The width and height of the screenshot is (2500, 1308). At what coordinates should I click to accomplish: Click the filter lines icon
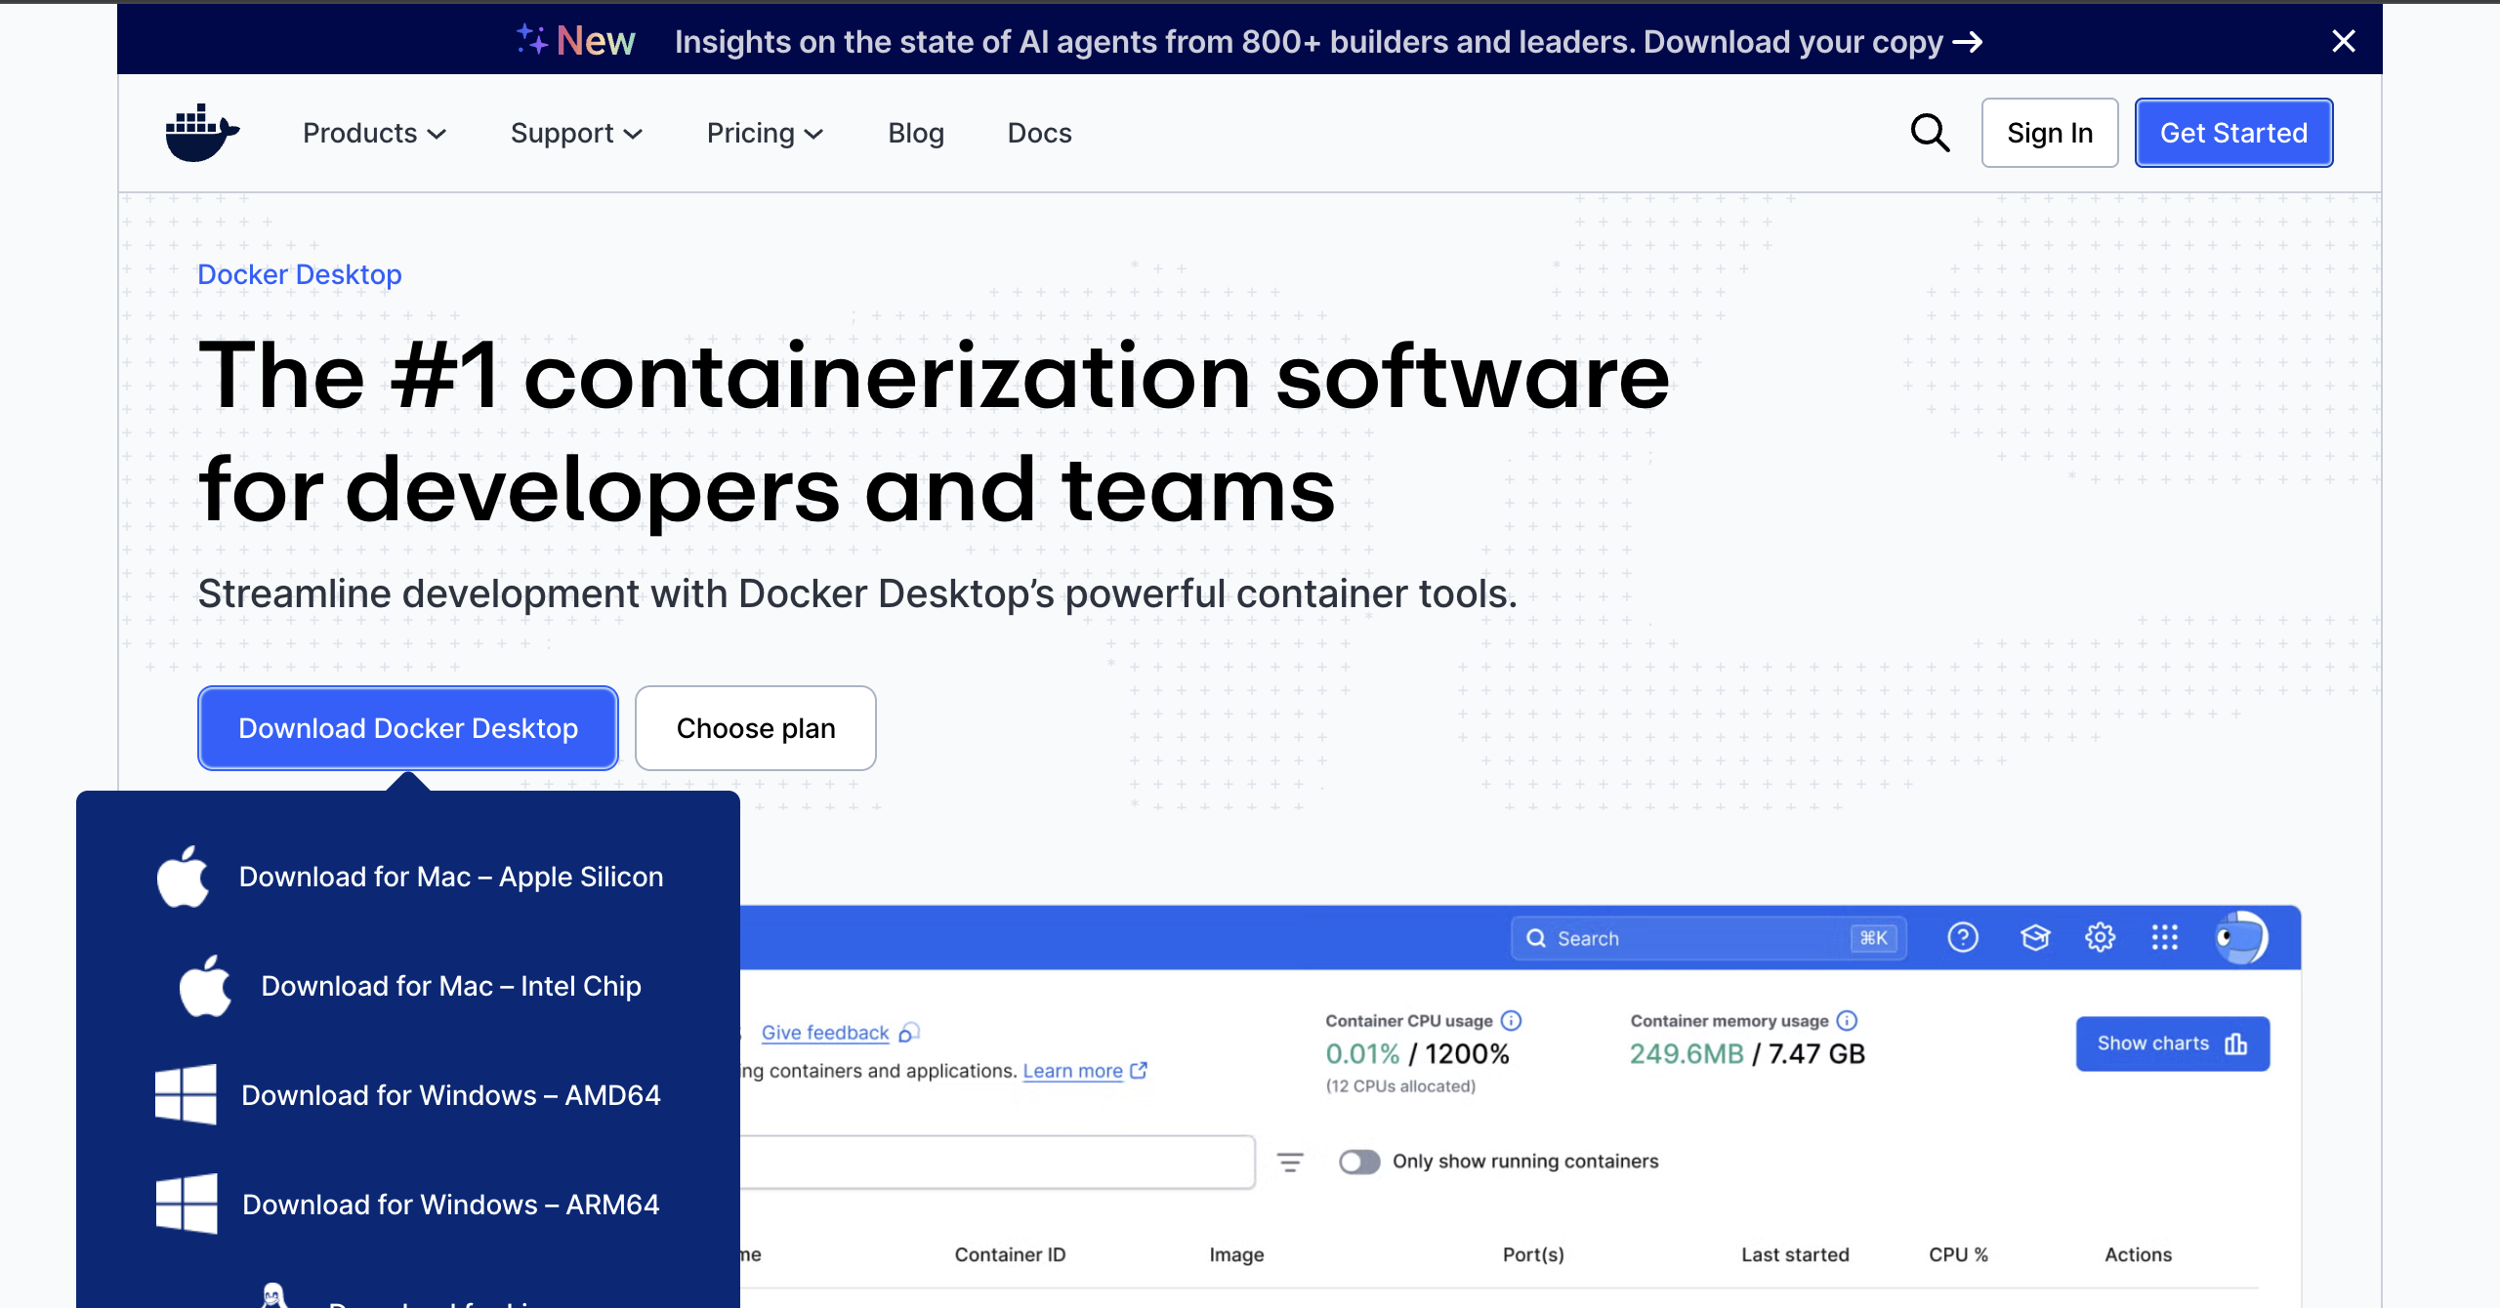[1290, 1162]
